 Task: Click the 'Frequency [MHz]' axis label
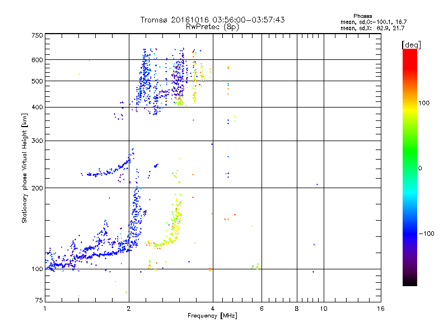pyautogui.click(x=212, y=316)
